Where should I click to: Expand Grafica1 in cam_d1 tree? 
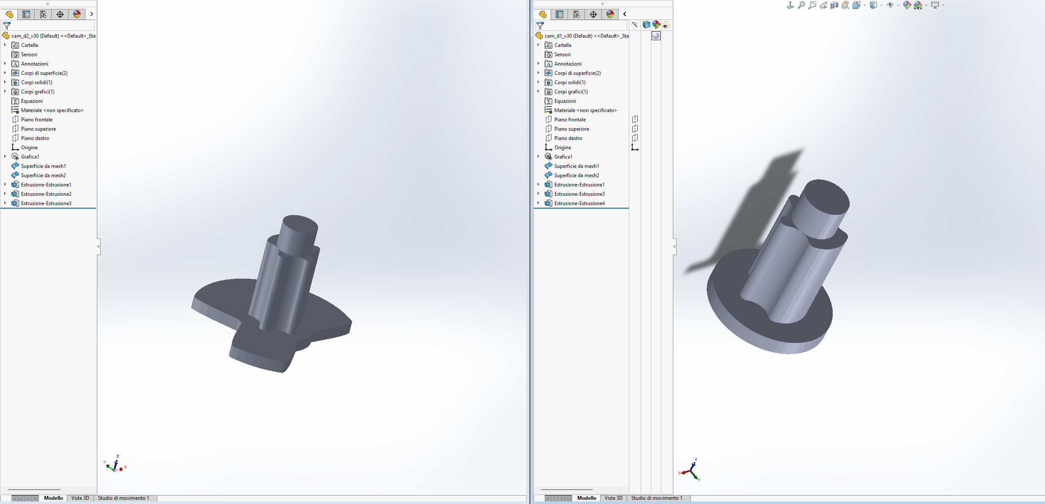[538, 156]
